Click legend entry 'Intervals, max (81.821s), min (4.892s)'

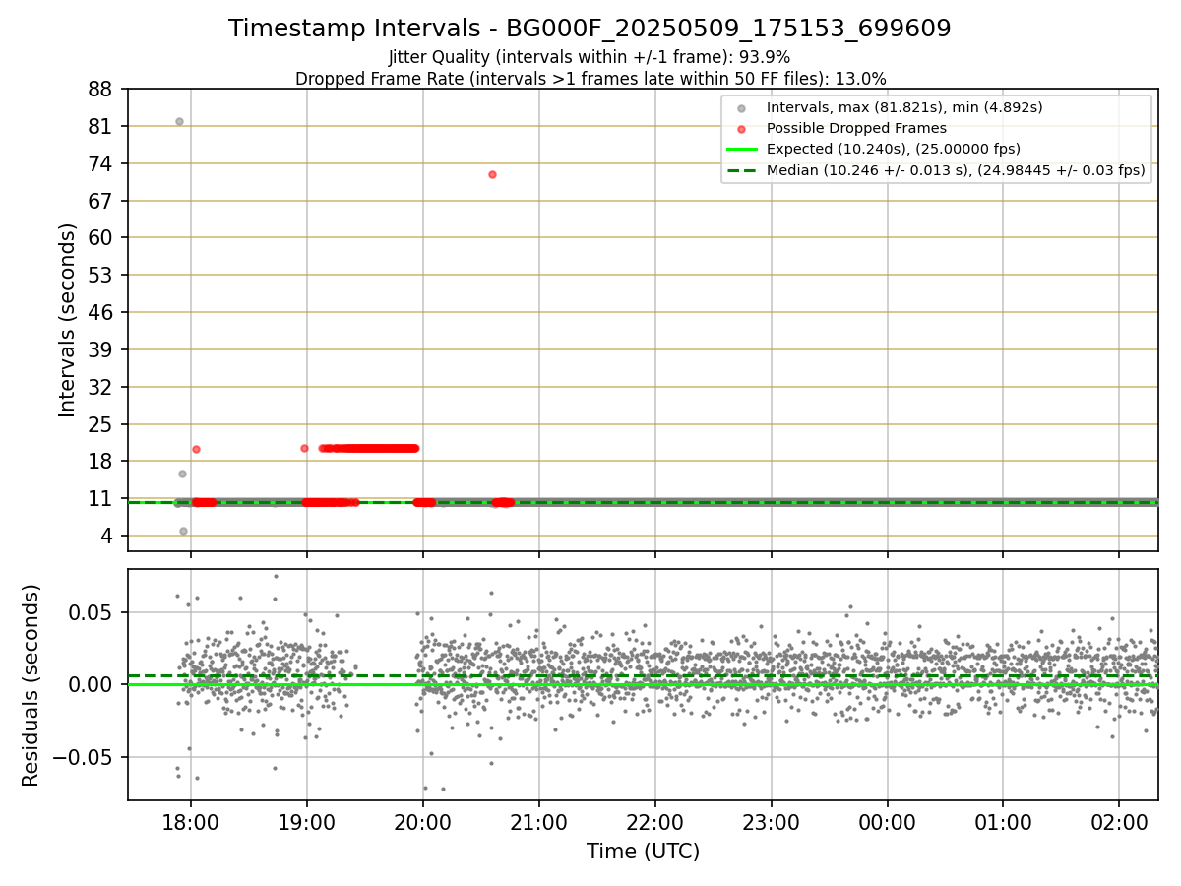pyautogui.click(x=904, y=107)
